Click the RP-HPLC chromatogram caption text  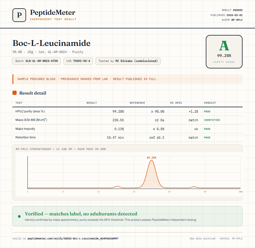(61, 149)
